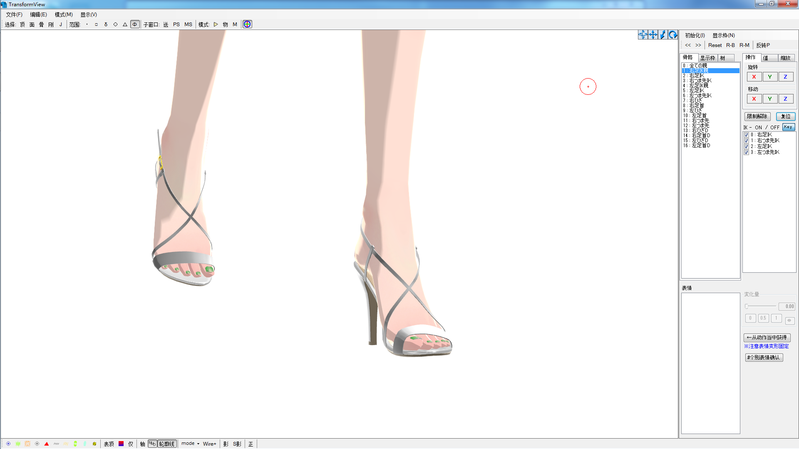Uncheck the 1 : 右つま先IK checkbox

pyautogui.click(x=747, y=141)
